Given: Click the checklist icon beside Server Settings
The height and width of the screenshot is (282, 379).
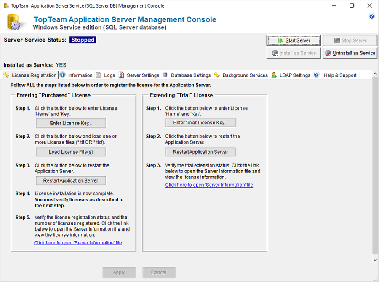Looking at the screenshot, I should [x=121, y=75].
